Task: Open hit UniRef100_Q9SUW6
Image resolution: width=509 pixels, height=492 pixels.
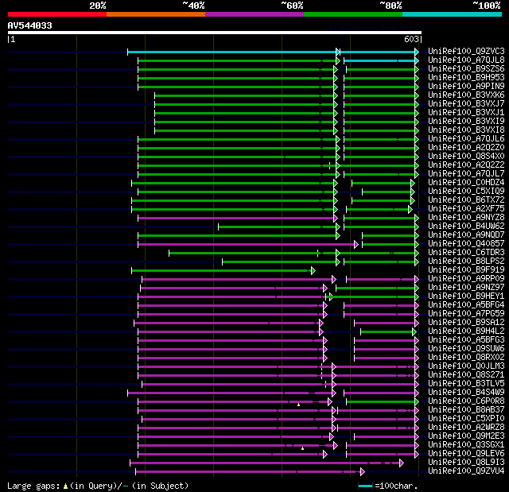Action: 466,349
